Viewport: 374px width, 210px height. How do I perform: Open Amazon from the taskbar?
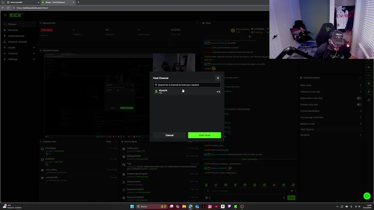click(223, 206)
